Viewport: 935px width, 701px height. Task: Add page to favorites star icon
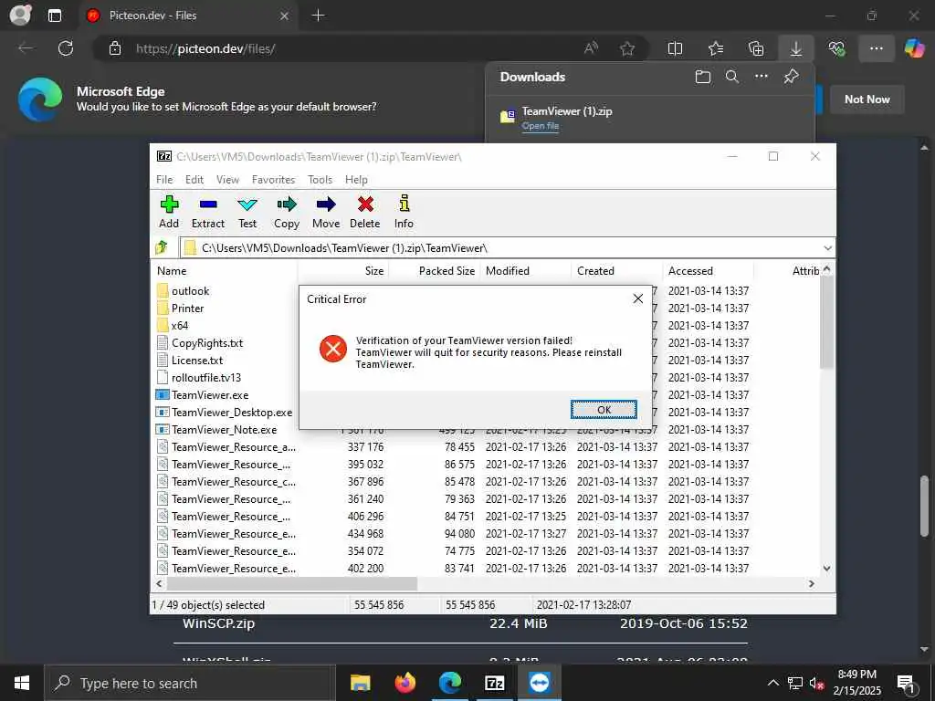(x=627, y=48)
